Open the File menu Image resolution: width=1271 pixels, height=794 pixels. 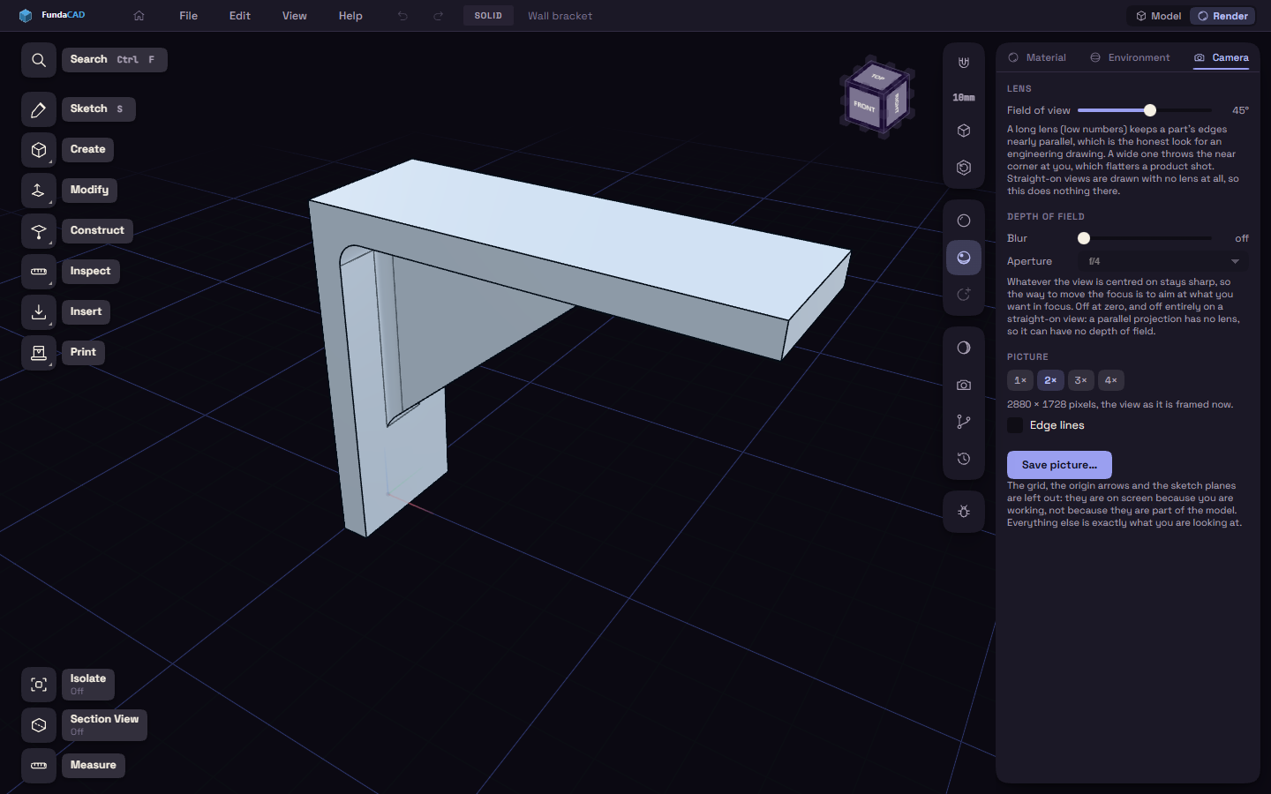tap(188, 16)
